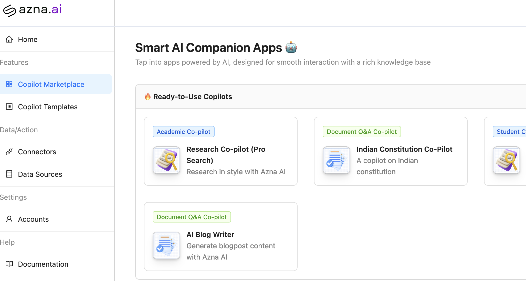Click Research Co-pilot magnifier thumbnail
This screenshot has height=281, width=526.
[166, 160]
